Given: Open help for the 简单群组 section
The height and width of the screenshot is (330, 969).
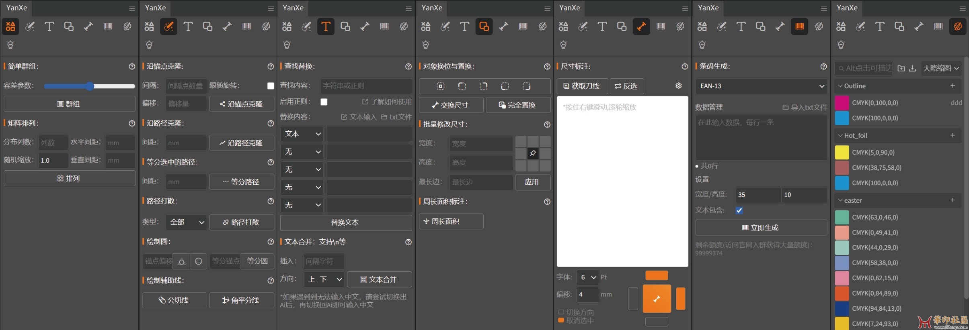Looking at the screenshot, I should pyautogui.click(x=132, y=67).
